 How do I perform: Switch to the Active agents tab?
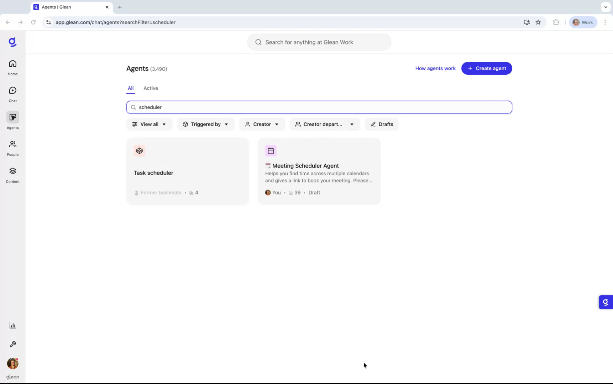[151, 88]
